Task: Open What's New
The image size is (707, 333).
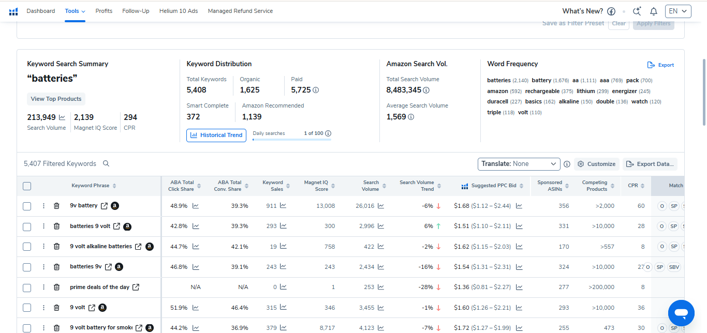Action: click(x=582, y=11)
